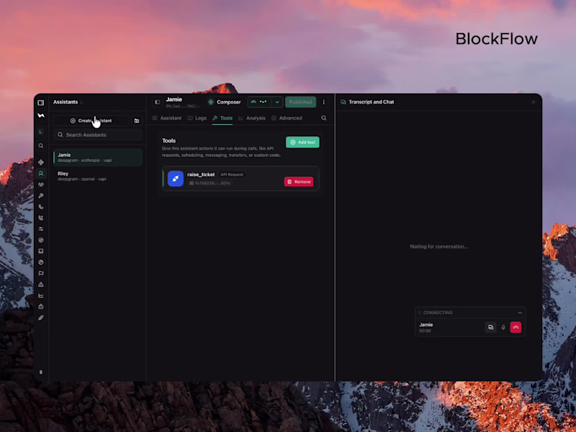
Task: Open the sliders settings icon in rail
Action: click(41, 229)
